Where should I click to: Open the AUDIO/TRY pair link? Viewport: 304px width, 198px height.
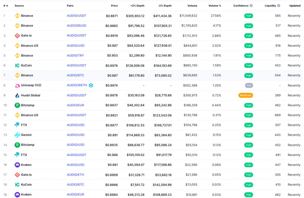coord(75,56)
